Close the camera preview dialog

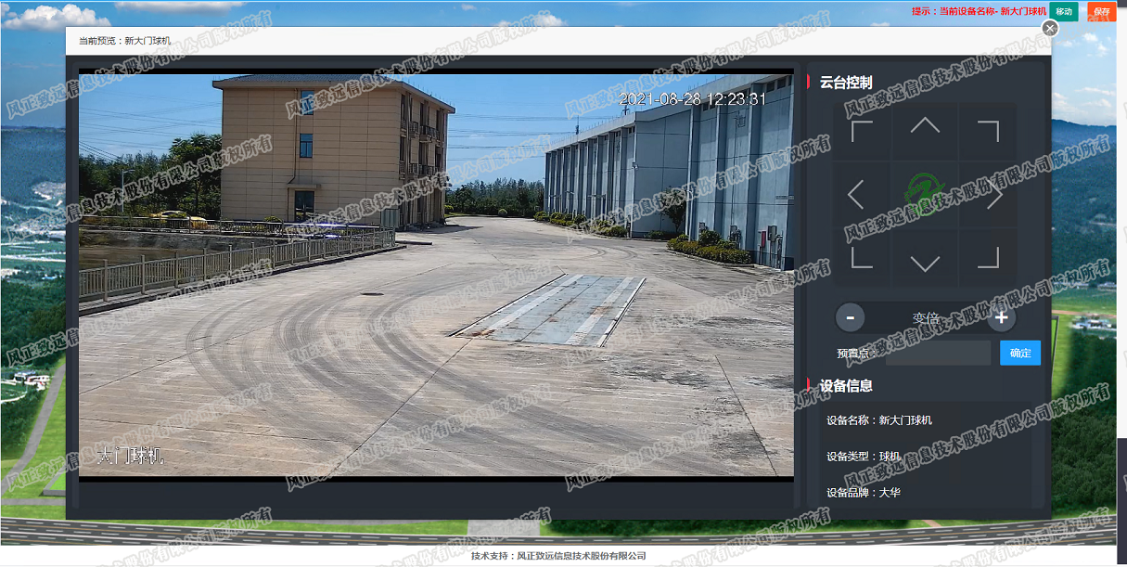[x=1050, y=29]
